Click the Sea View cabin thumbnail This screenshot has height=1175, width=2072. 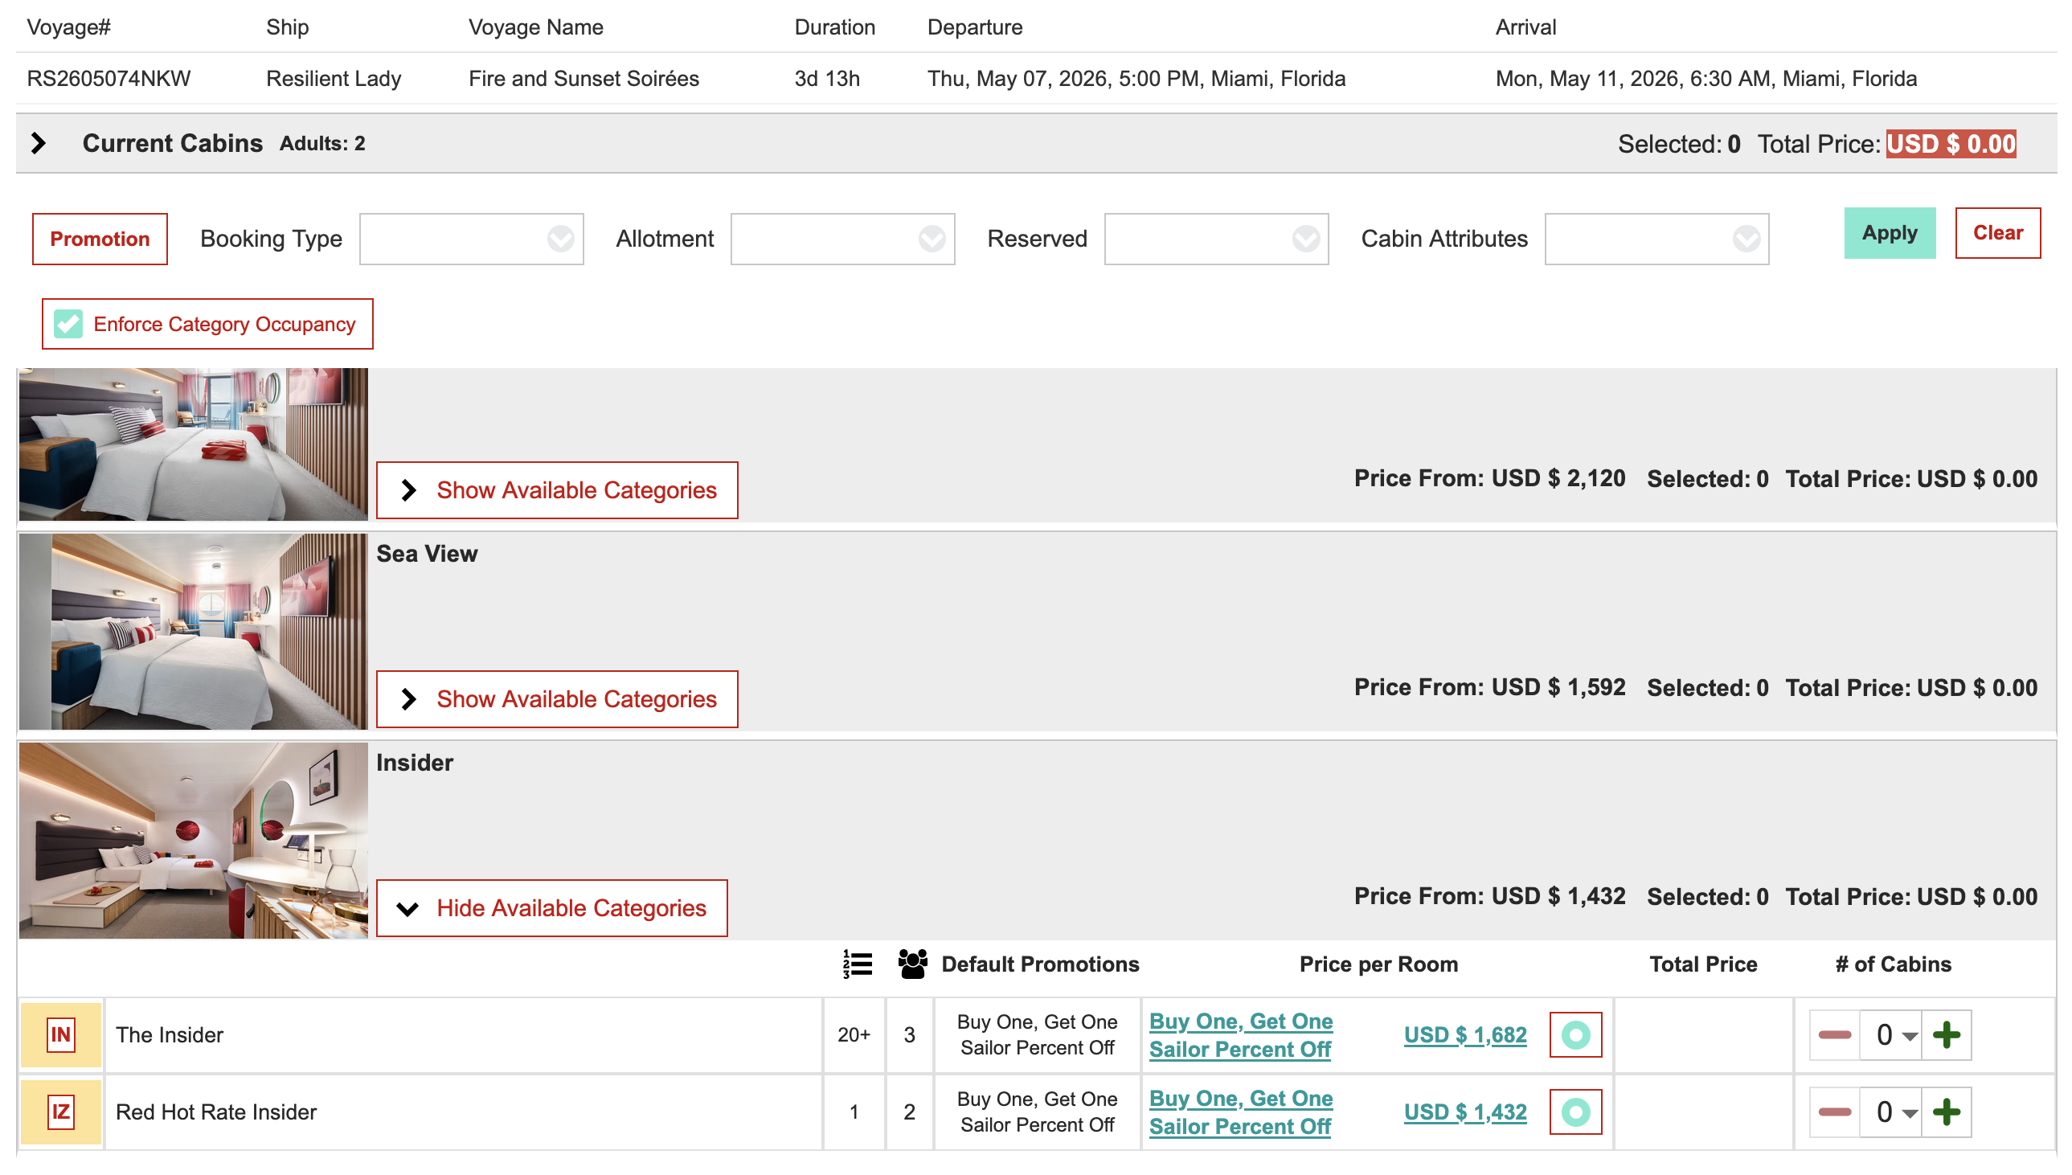(194, 631)
